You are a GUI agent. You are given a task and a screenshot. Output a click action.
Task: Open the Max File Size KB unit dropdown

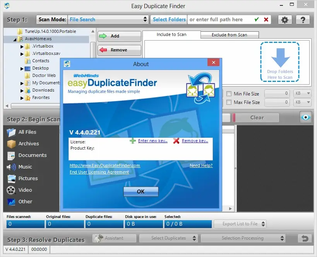pyautogui.click(x=302, y=102)
